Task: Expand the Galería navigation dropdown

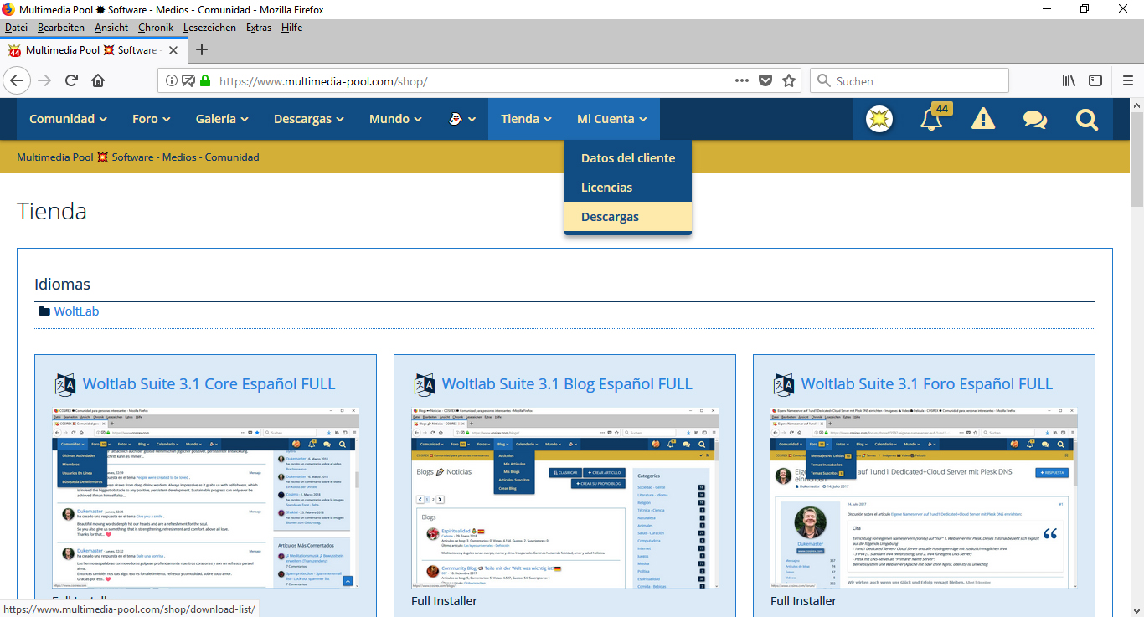Action: point(222,119)
